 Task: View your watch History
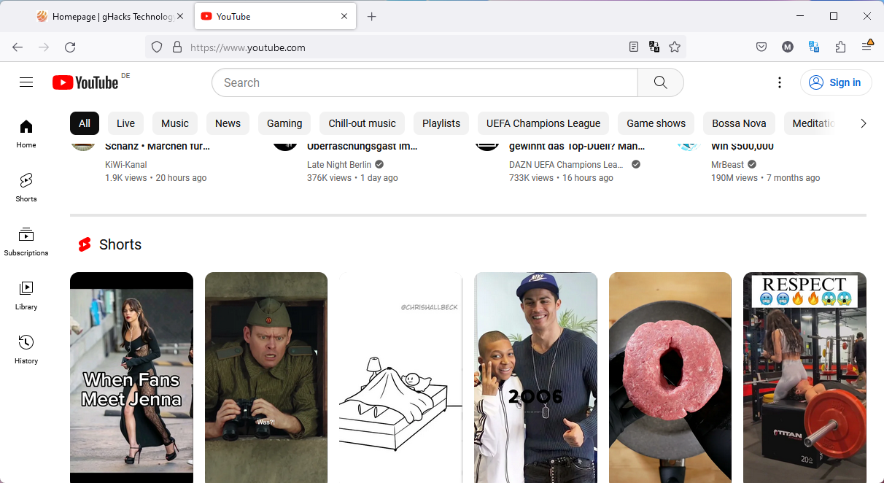(x=26, y=349)
